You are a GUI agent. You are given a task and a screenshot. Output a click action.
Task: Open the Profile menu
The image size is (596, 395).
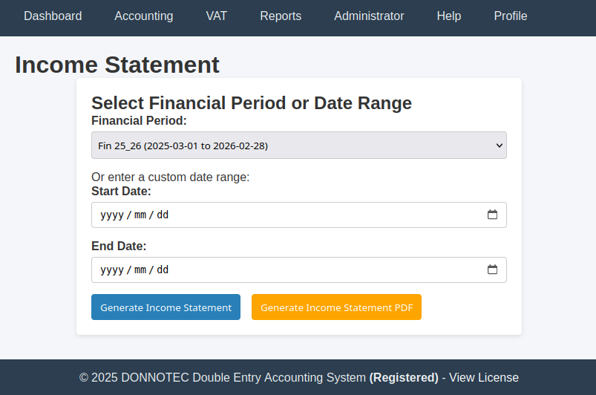(x=511, y=16)
